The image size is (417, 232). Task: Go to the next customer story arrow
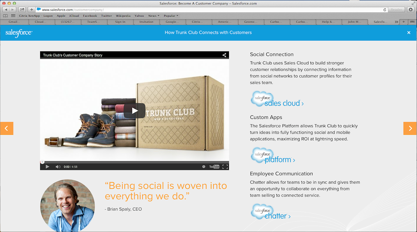(x=410, y=128)
